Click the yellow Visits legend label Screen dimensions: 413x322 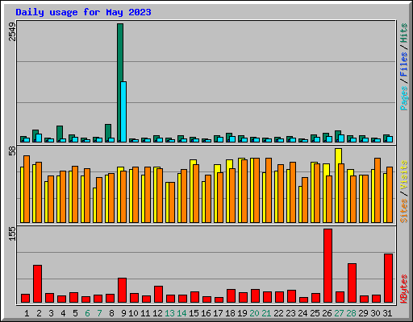[404, 175]
